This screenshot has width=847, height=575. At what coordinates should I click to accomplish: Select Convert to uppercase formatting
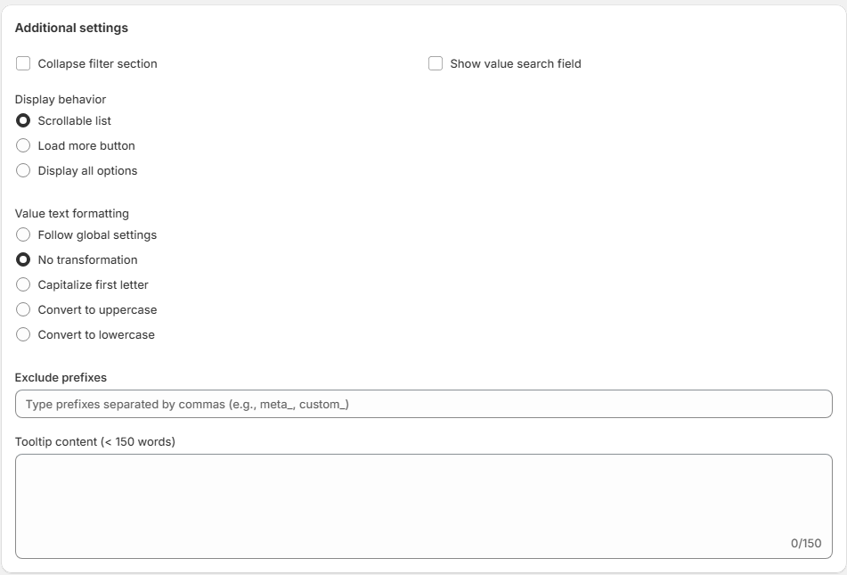(x=23, y=310)
